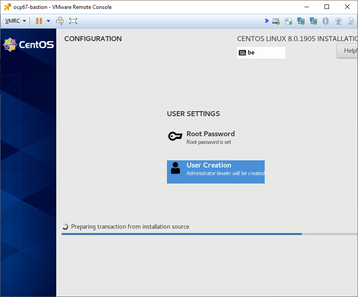Click 'CENTOS LINUX 8.0.1905' installation title

click(x=297, y=39)
